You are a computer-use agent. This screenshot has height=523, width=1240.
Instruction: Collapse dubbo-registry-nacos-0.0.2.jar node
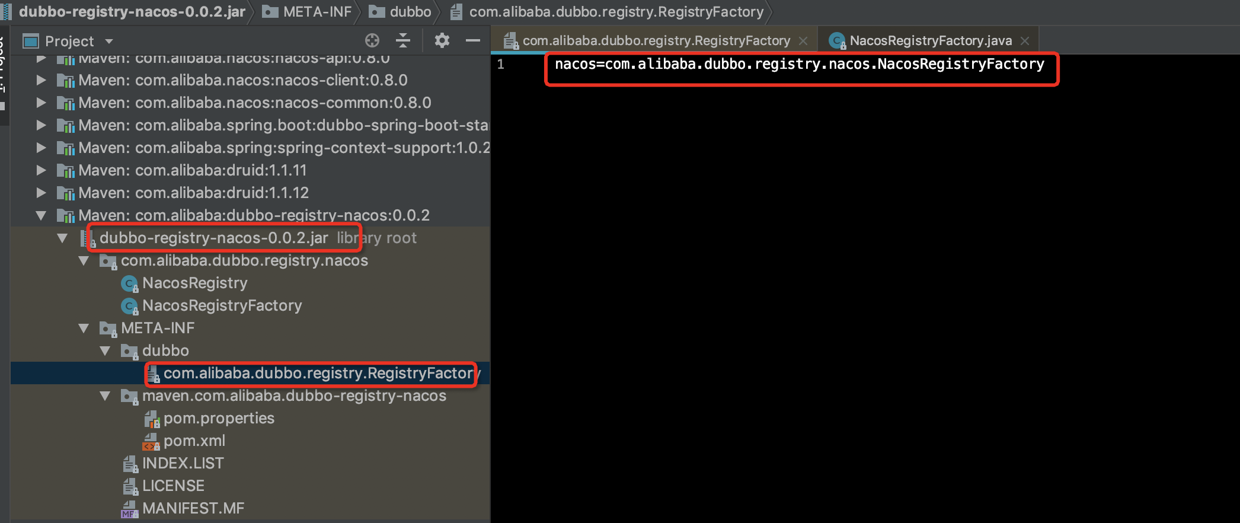pos(62,238)
